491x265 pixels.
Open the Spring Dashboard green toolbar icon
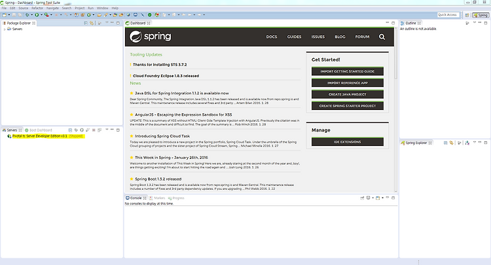[150, 14]
